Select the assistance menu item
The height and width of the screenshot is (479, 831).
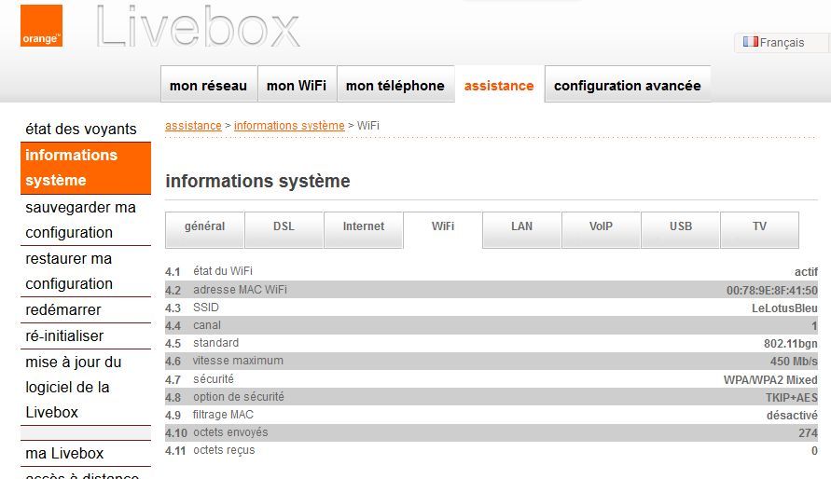pos(499,86)
